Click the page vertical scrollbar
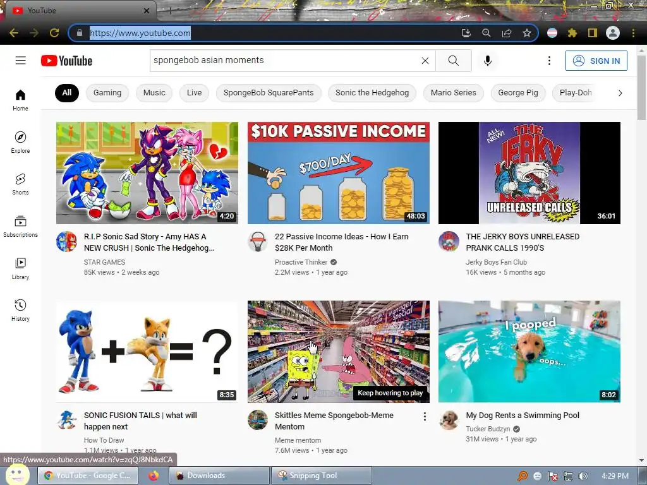This screenshot has width=647, height=485. click(x=642, y=87)
